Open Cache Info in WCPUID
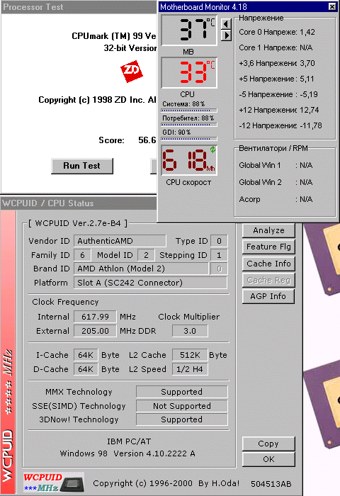 click(268, 263)
